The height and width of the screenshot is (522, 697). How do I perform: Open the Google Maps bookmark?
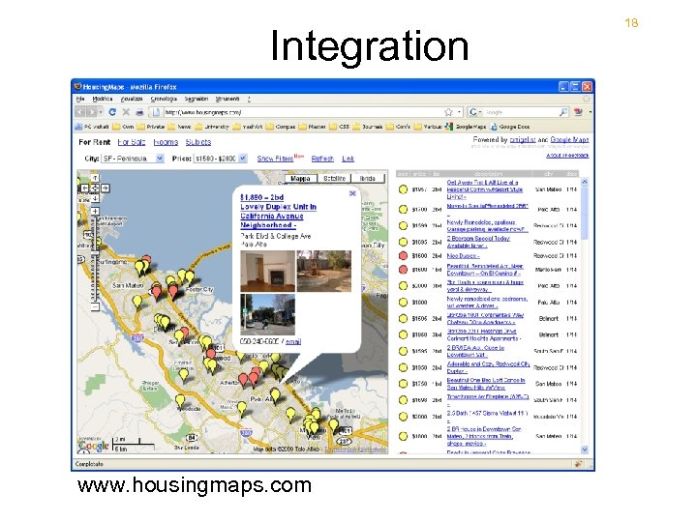pyautogui.click(x=466, y=127)
